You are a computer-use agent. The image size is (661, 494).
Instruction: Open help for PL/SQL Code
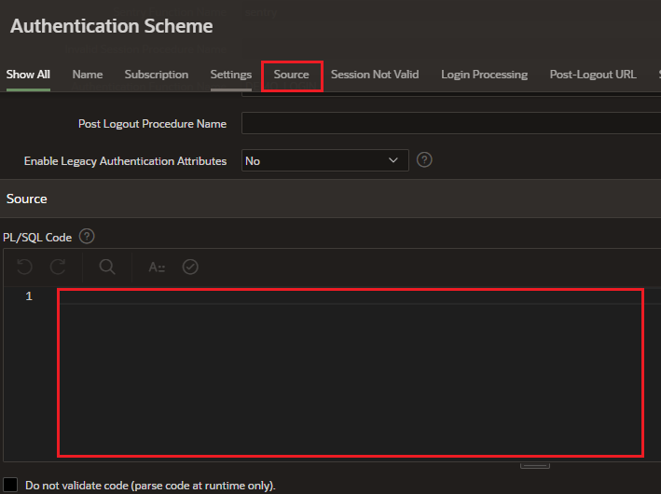(x=88, y=237)
